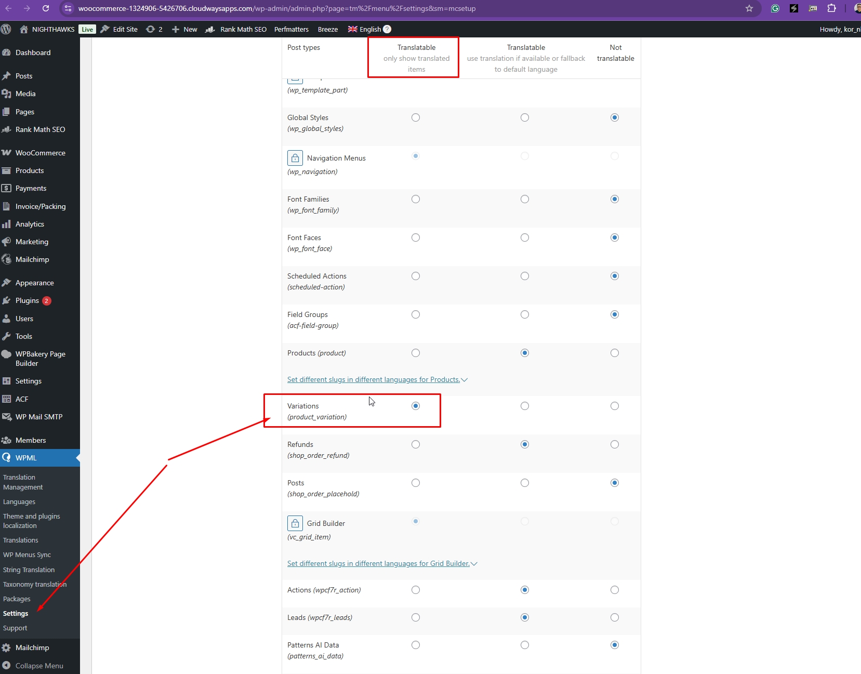Click the Members icon in sidebar
Image resolution: width=861 pixels, height=674 pixels.
pyautogui.click(x=7, y=440)
